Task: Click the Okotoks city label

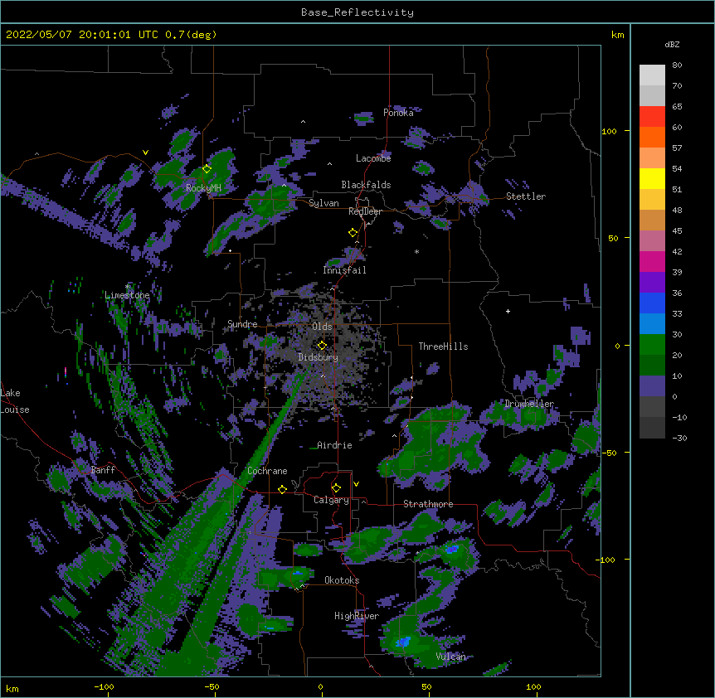Action: pyautogui.click(x=342, y=580)
